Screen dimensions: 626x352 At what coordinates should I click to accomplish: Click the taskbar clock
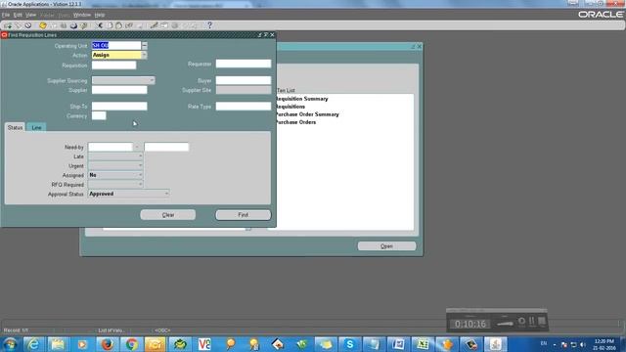pyautogui.click(x=604, y=344)
